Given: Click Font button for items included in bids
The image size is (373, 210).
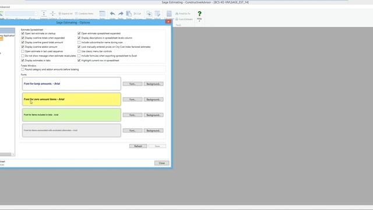Looking at the screenshot, I should (132, 115).
